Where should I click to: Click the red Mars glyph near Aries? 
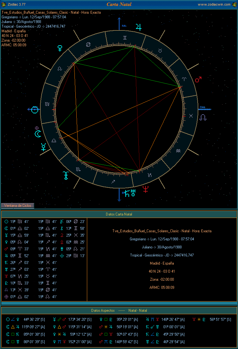198,79
